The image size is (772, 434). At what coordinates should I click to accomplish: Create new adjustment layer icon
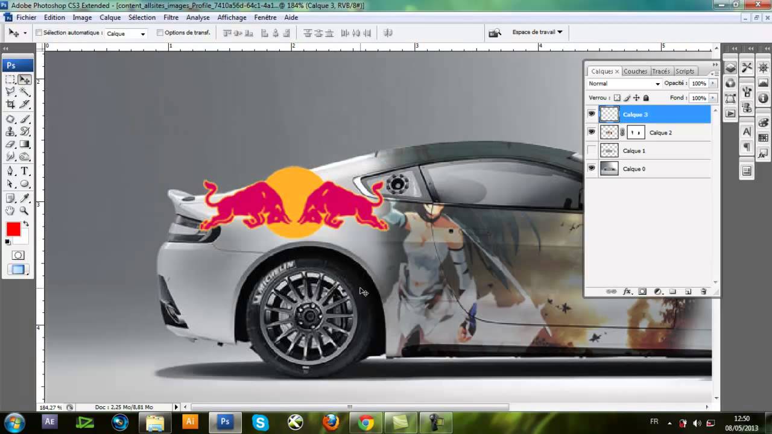(x=658, y=292)
